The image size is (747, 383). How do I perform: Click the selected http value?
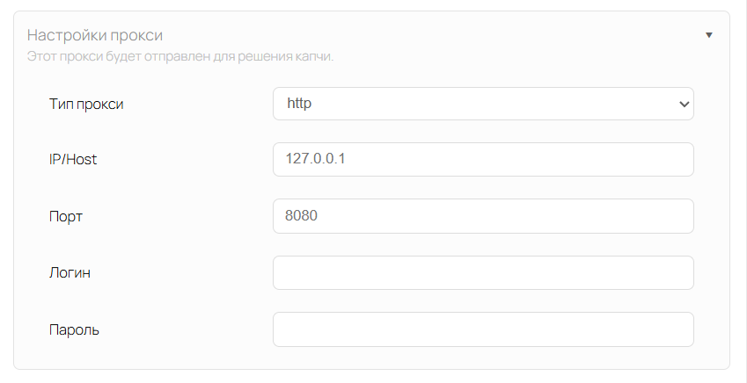point(300,104)
